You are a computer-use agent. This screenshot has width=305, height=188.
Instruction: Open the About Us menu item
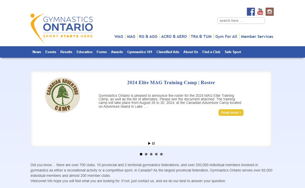[191, 52]
